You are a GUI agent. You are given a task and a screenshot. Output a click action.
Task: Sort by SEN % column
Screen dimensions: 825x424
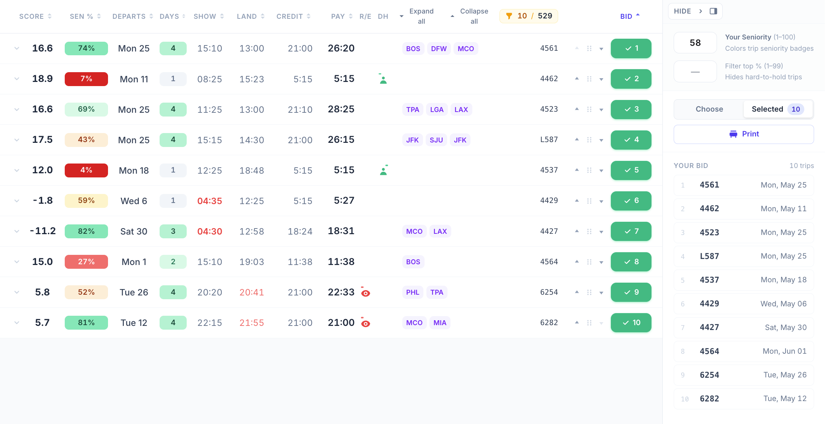click(85, 16)
